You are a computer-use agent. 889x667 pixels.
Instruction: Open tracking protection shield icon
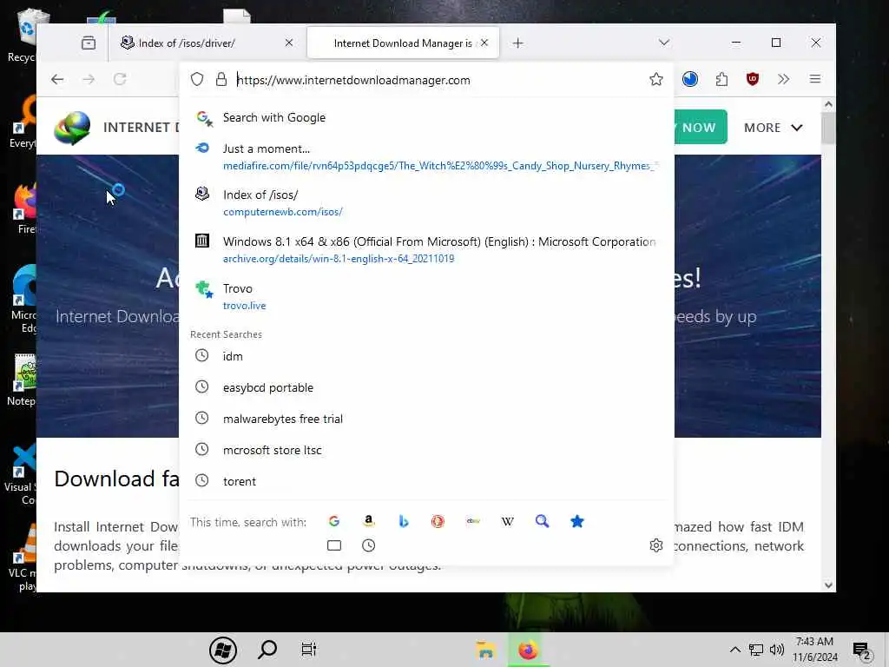click(x=197, y=79)
